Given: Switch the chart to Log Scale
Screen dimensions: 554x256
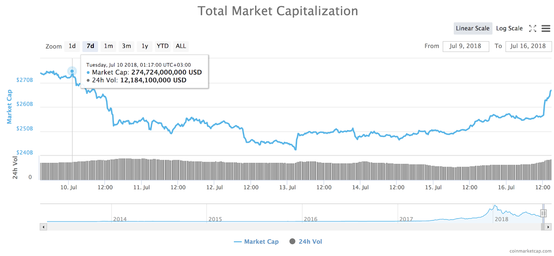Looking at the screenshot, I should coord(509,28).
